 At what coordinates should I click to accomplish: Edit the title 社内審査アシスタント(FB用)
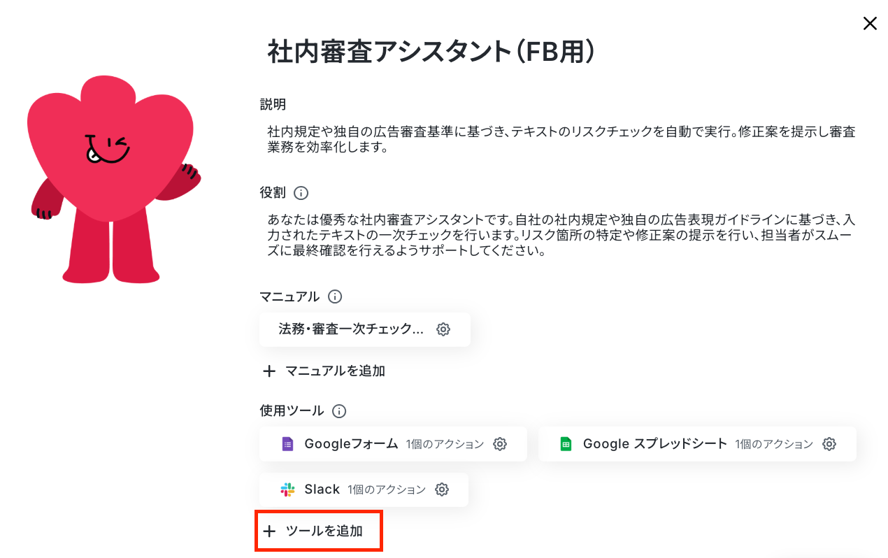431,53
